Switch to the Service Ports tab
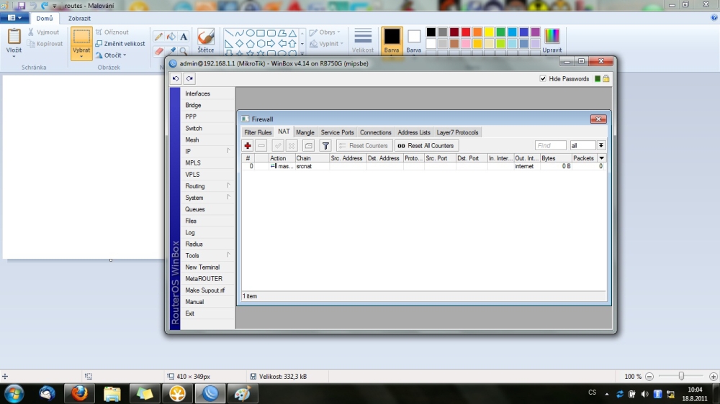Image resolution: width=720 pixels, height=404 pixels. [x=337, y=132]
